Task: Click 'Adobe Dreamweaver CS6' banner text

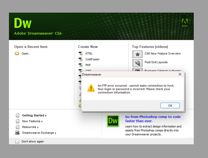Action: tap(38, 33)
